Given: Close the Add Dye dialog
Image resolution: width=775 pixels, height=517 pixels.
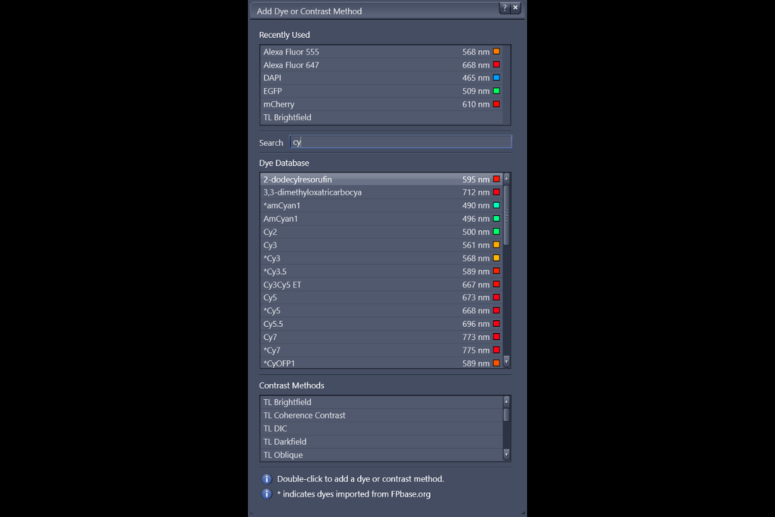Looking at the screenshot, I should click(x=515, y=8).
